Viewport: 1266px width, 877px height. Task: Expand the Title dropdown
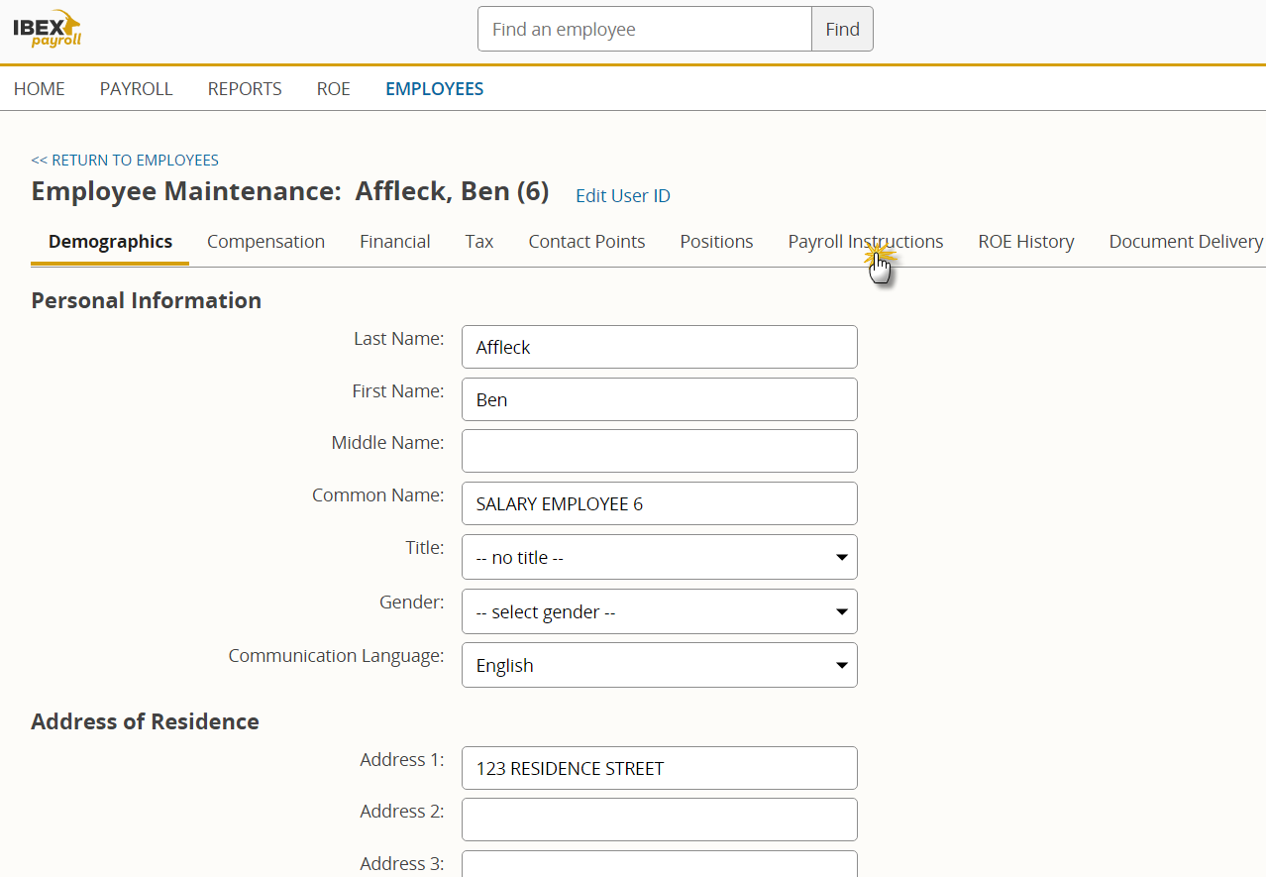[x=660, y=557]
